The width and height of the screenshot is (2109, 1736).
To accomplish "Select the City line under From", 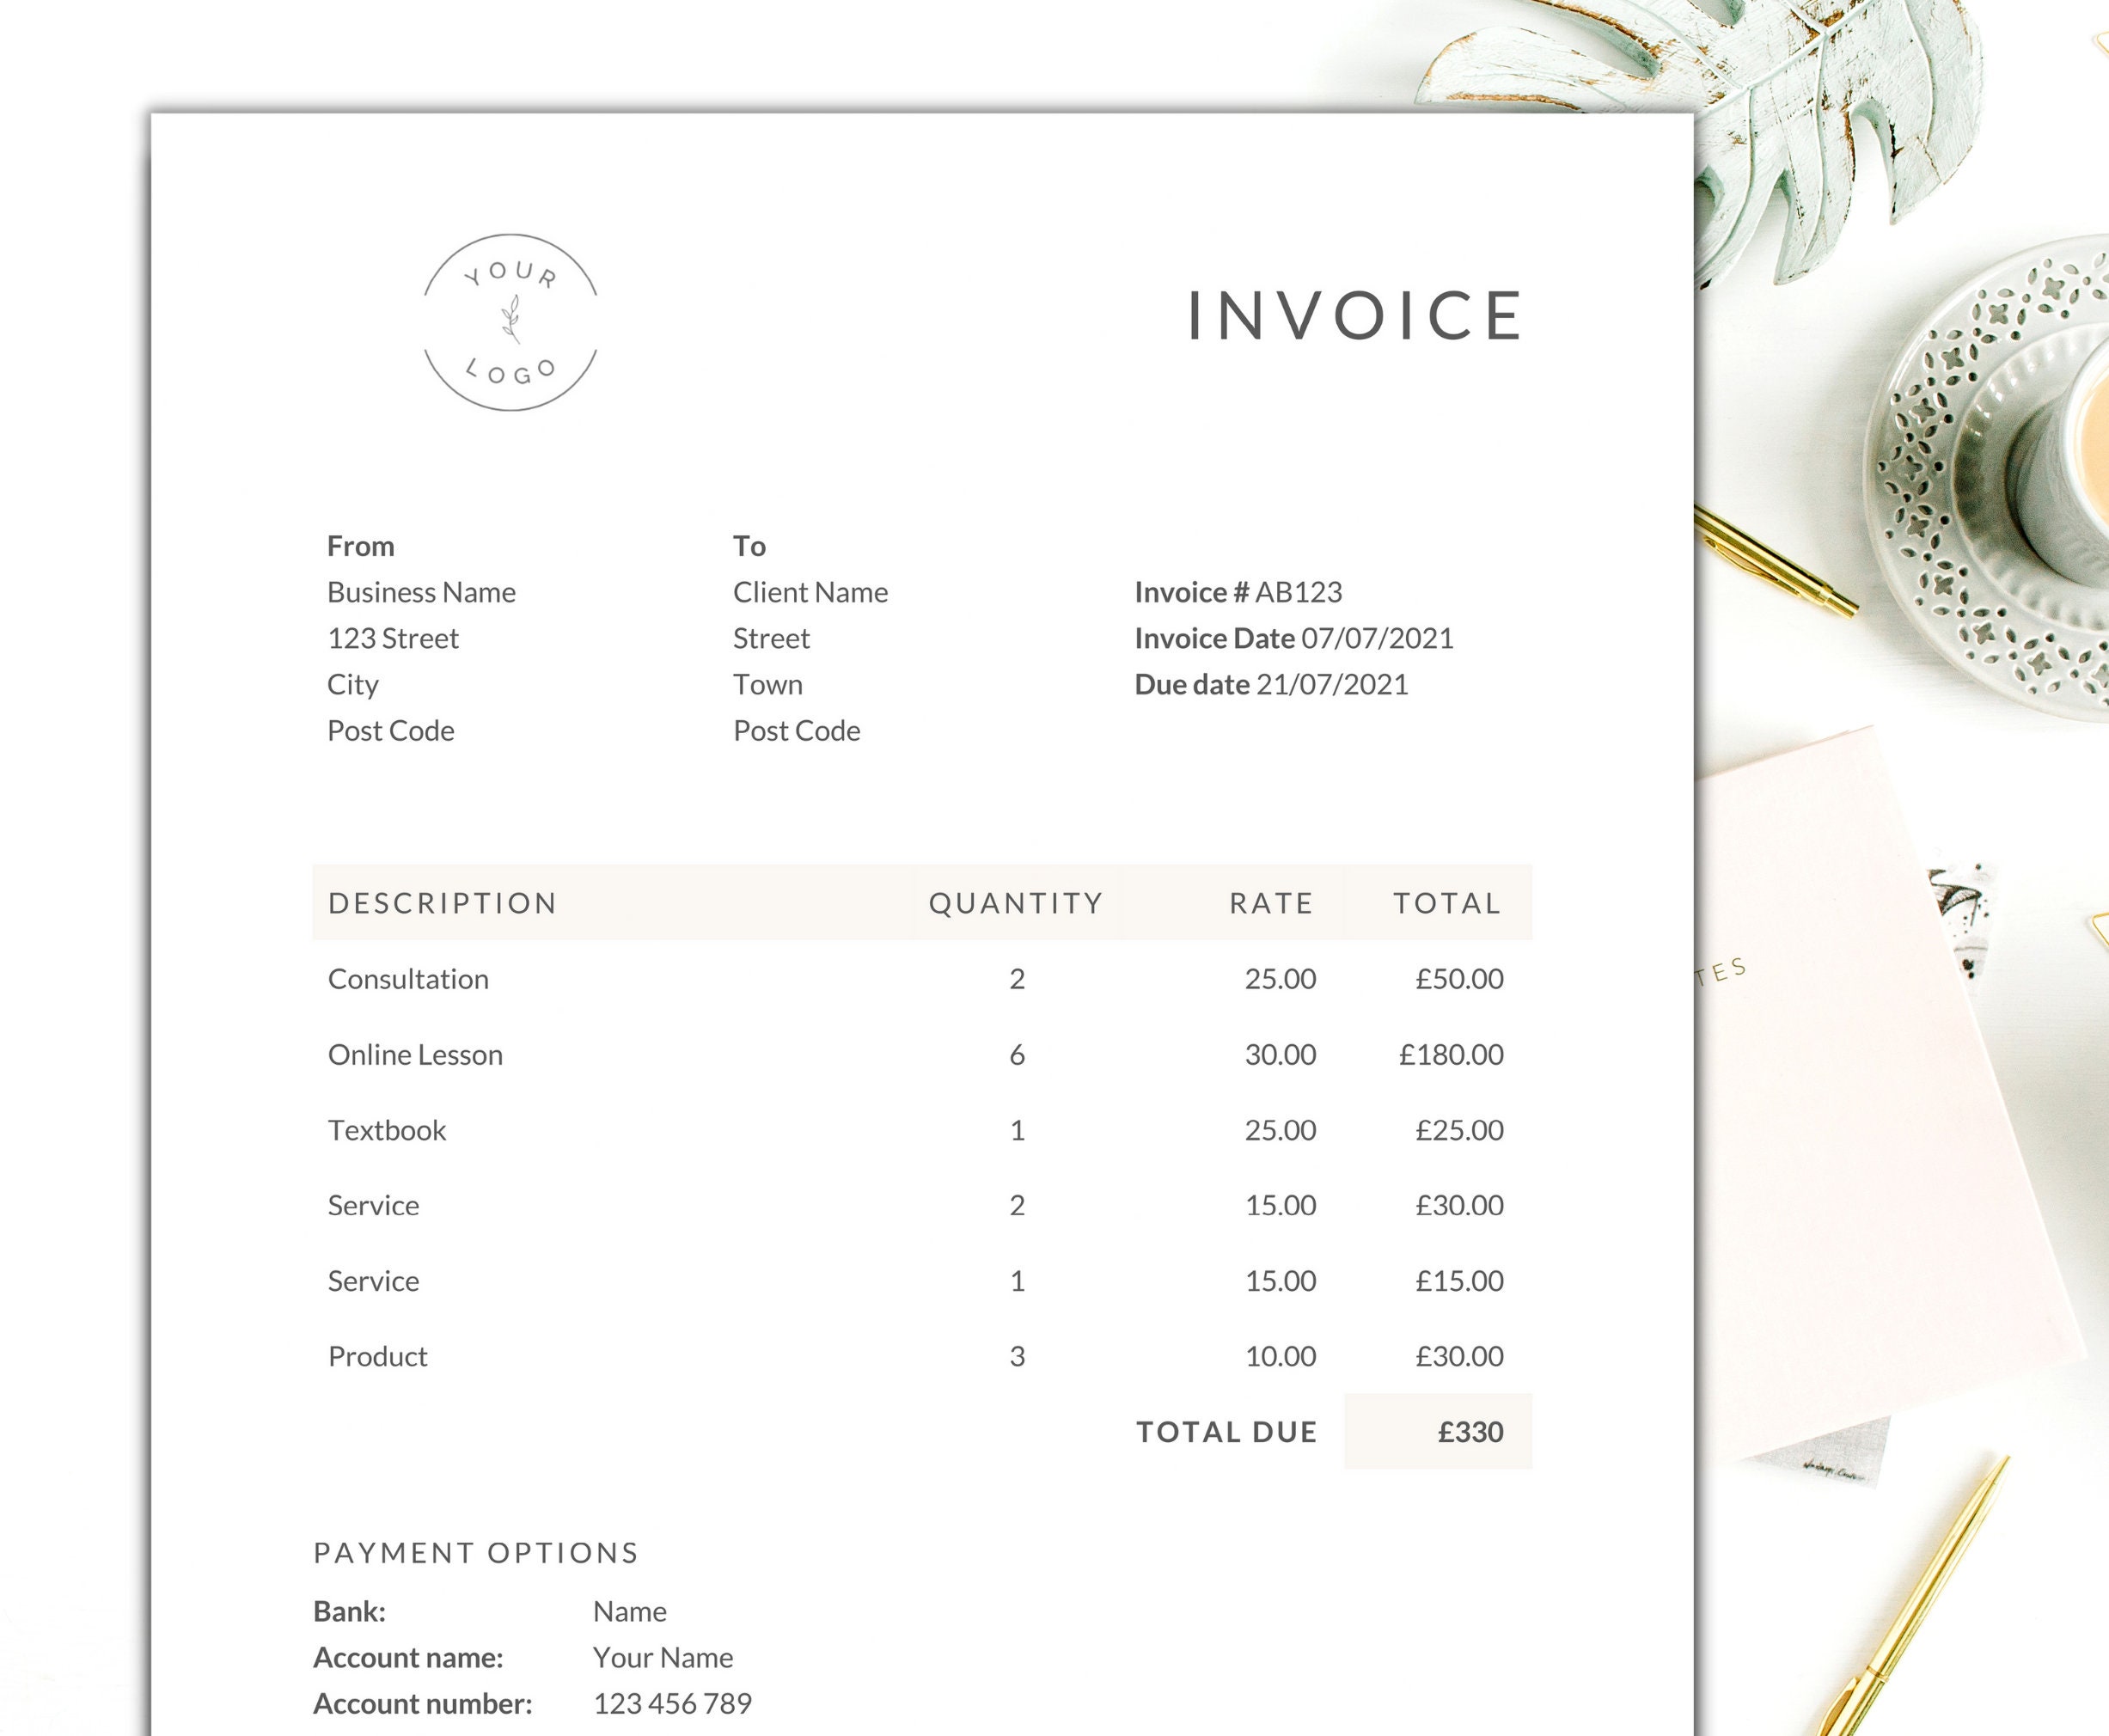I will (x=353, y=685).
